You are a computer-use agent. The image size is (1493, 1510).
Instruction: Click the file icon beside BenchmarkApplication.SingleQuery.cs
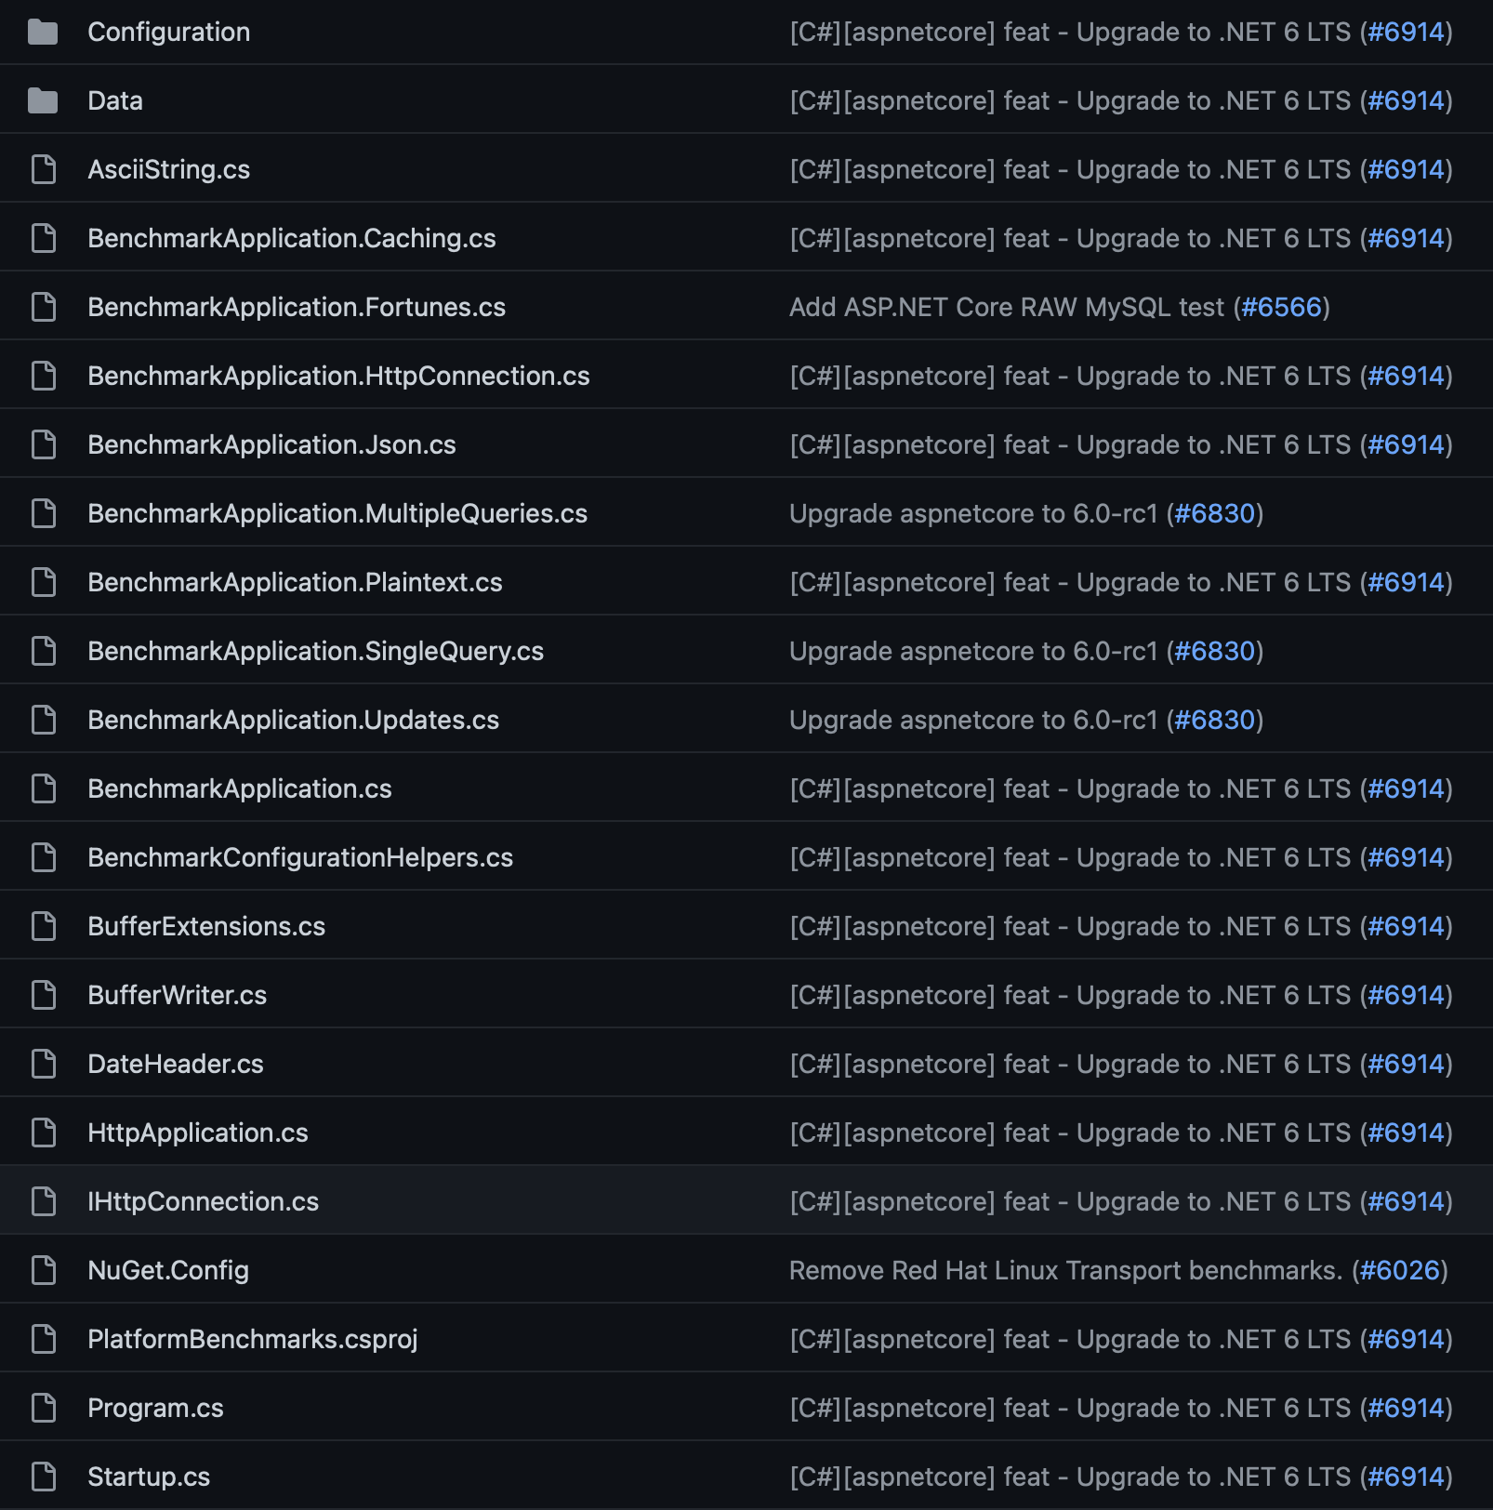coord(44,652)
